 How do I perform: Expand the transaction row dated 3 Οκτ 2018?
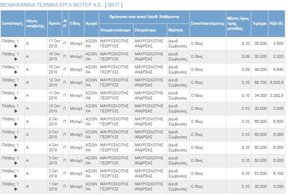click(x=16, y=163)
